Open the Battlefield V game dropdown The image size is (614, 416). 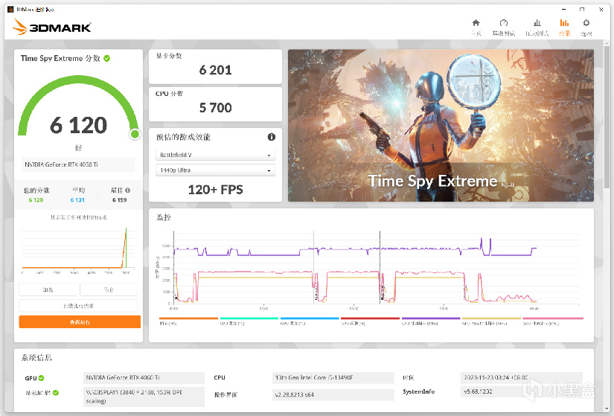coord(215,155)
